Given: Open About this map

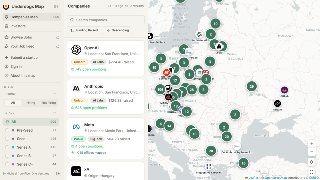Looking at the screenshot, I should tap(32, 75).
